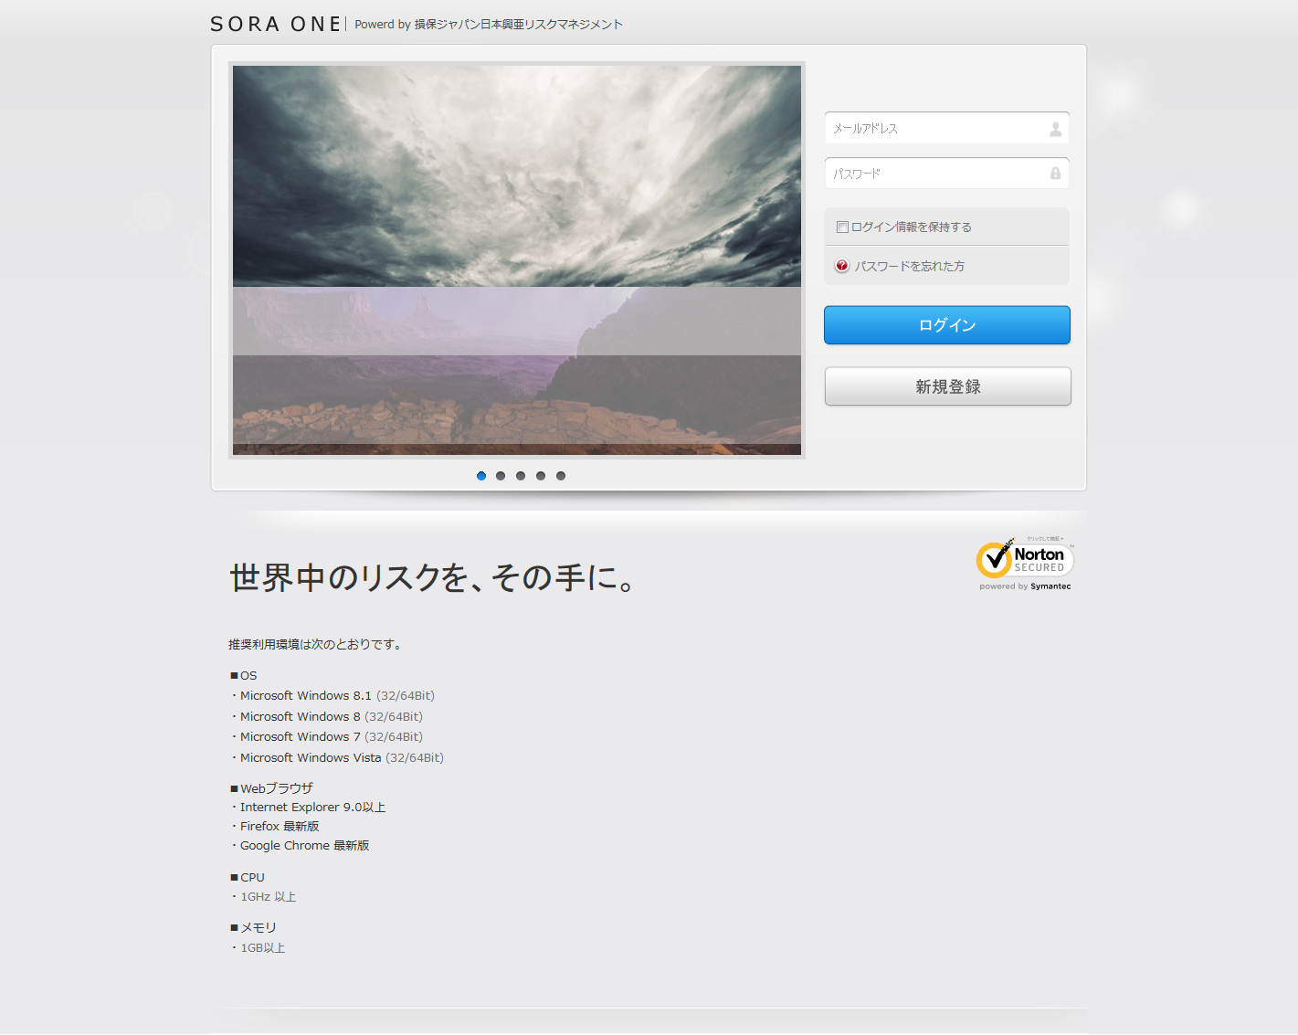The image size is (1298, 1035).
Task: Click the Microsoft Windows 7 text line
Action: [x=327, y=737]
